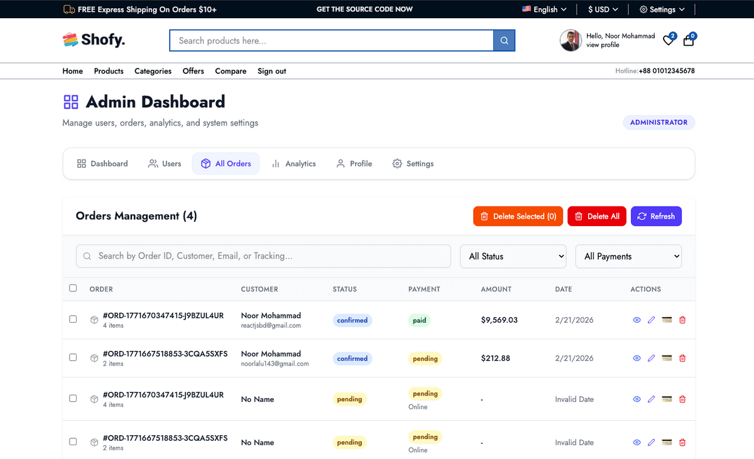This screenshot has height=459, width=754.
Task: Check the box for the $9,569.03 order
Action: [73, 319]
